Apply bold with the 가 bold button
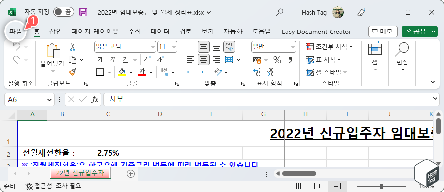This screenshot has width=444, height=192. tap(100, 60)
